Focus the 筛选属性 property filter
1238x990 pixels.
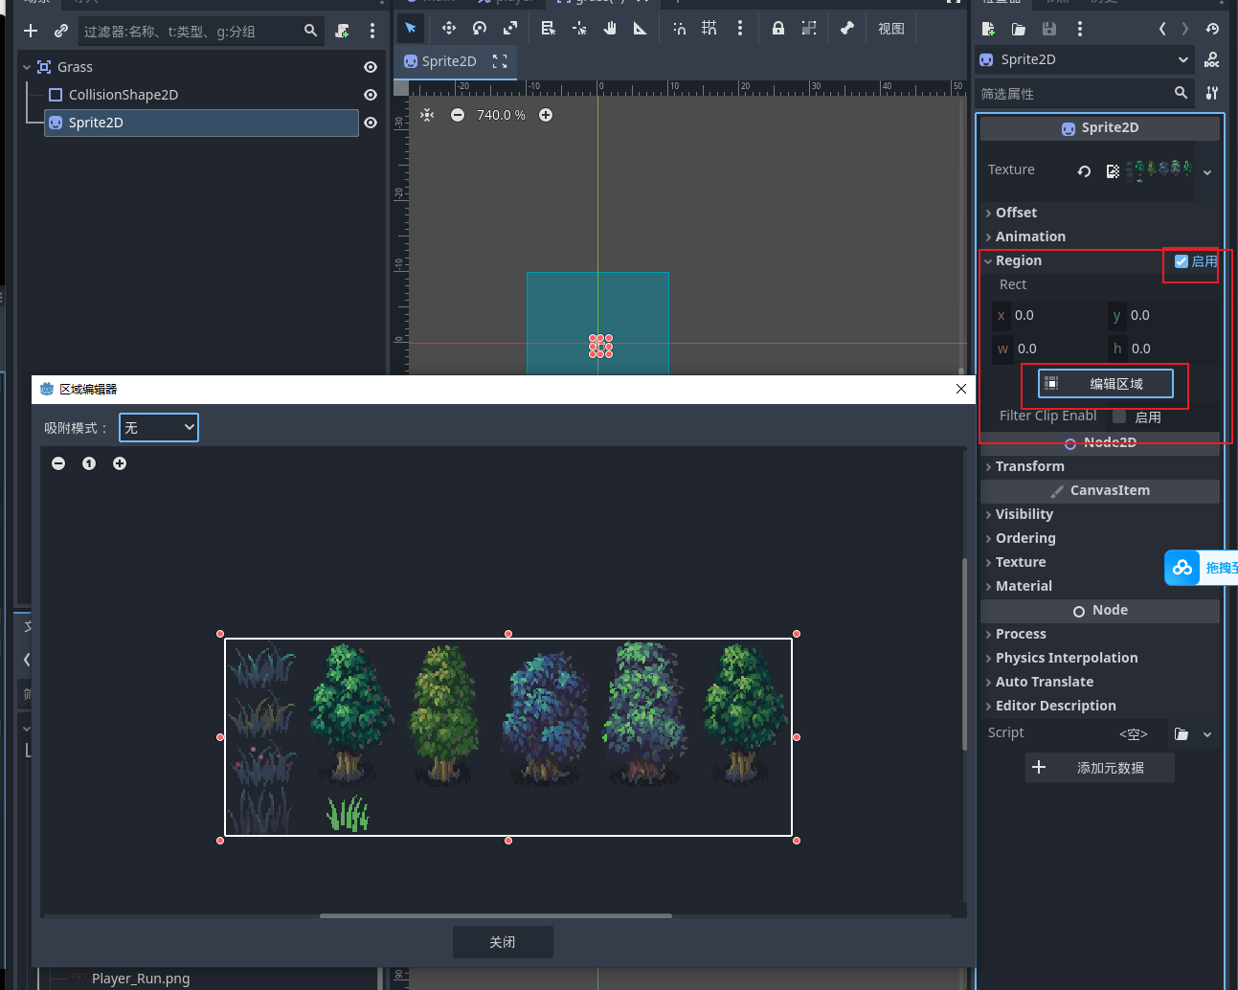(x=1085, y=93)
